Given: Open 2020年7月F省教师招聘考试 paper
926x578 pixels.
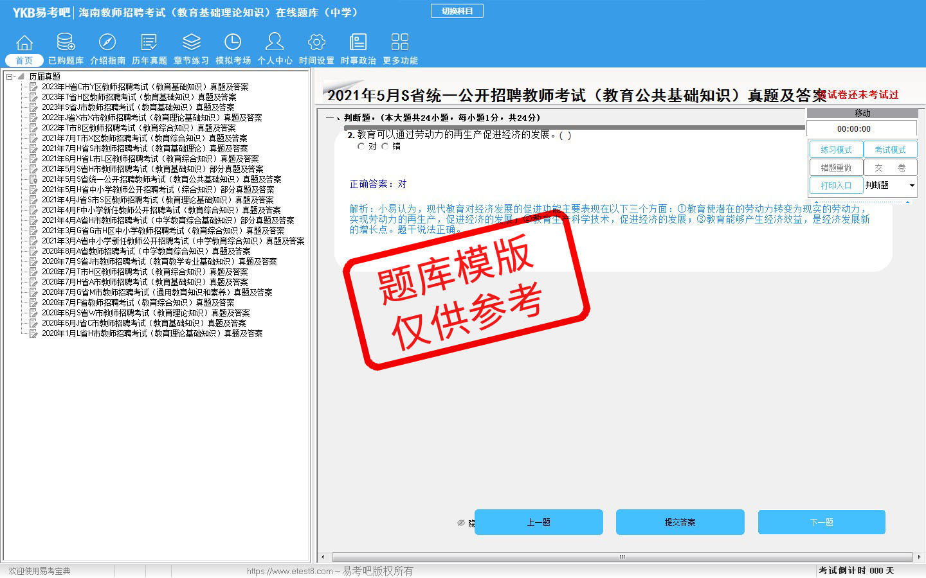Looking at the screenshot, I should pos(138,302).
